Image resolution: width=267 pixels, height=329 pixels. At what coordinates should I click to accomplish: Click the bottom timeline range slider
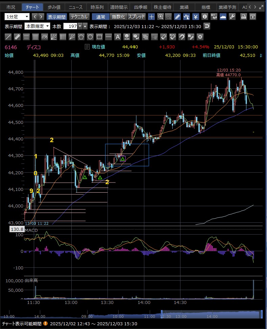pos(211,314)
